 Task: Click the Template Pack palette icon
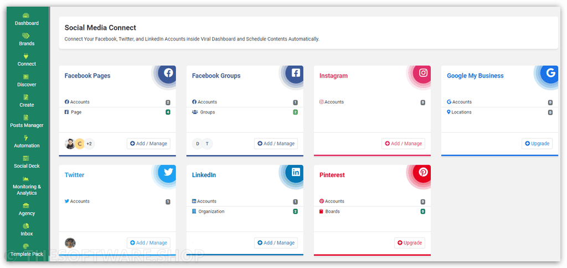pyautogui.click(x=25, y=246)
